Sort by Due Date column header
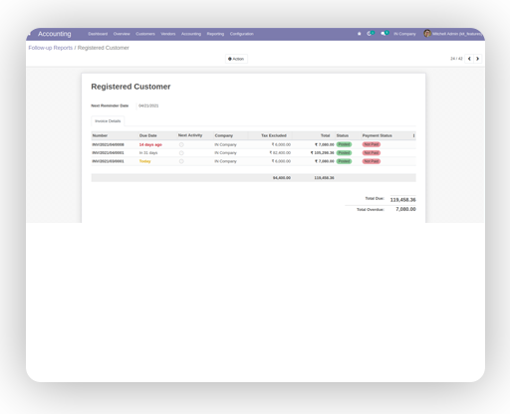This screenshot has width=510, height=414. pyautogui.click(x=147, y=135)
